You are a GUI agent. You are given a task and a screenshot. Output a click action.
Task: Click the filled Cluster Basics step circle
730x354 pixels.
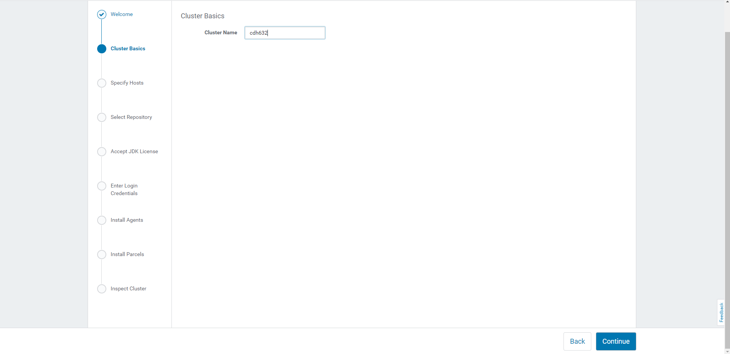(x=101, y=49)
